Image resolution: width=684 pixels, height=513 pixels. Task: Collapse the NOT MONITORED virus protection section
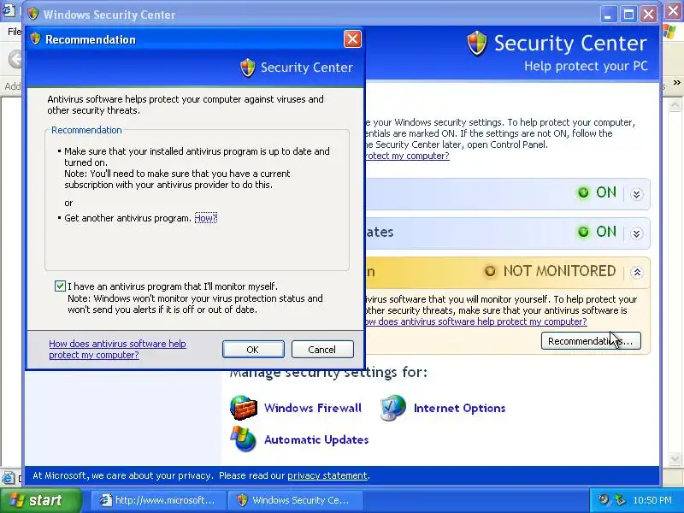click(x=636, y=272)
